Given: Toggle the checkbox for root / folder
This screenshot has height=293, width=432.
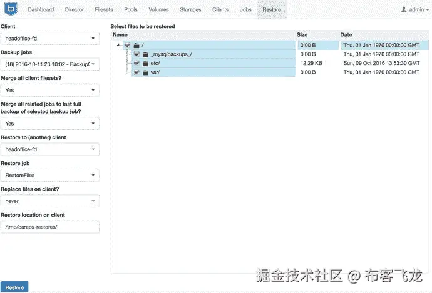Looking at the screenshot, I should 127,45.
